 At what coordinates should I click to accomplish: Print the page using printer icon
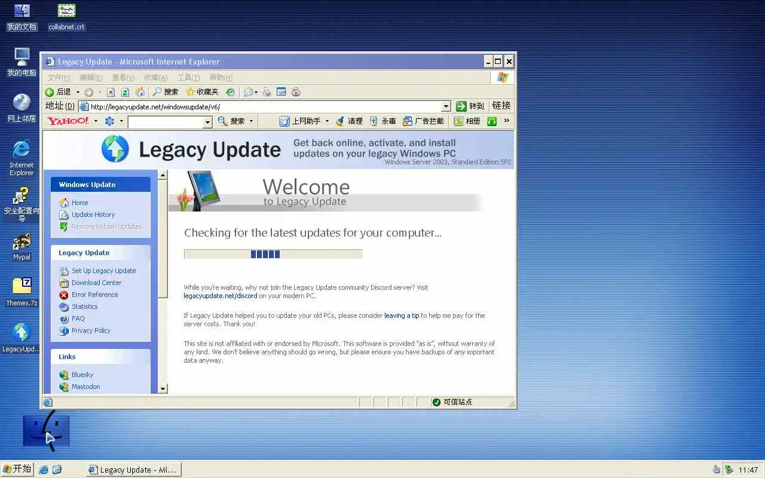(267, 92)
